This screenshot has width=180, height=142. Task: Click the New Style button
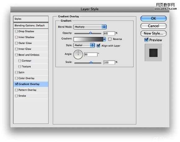point(154,33)
